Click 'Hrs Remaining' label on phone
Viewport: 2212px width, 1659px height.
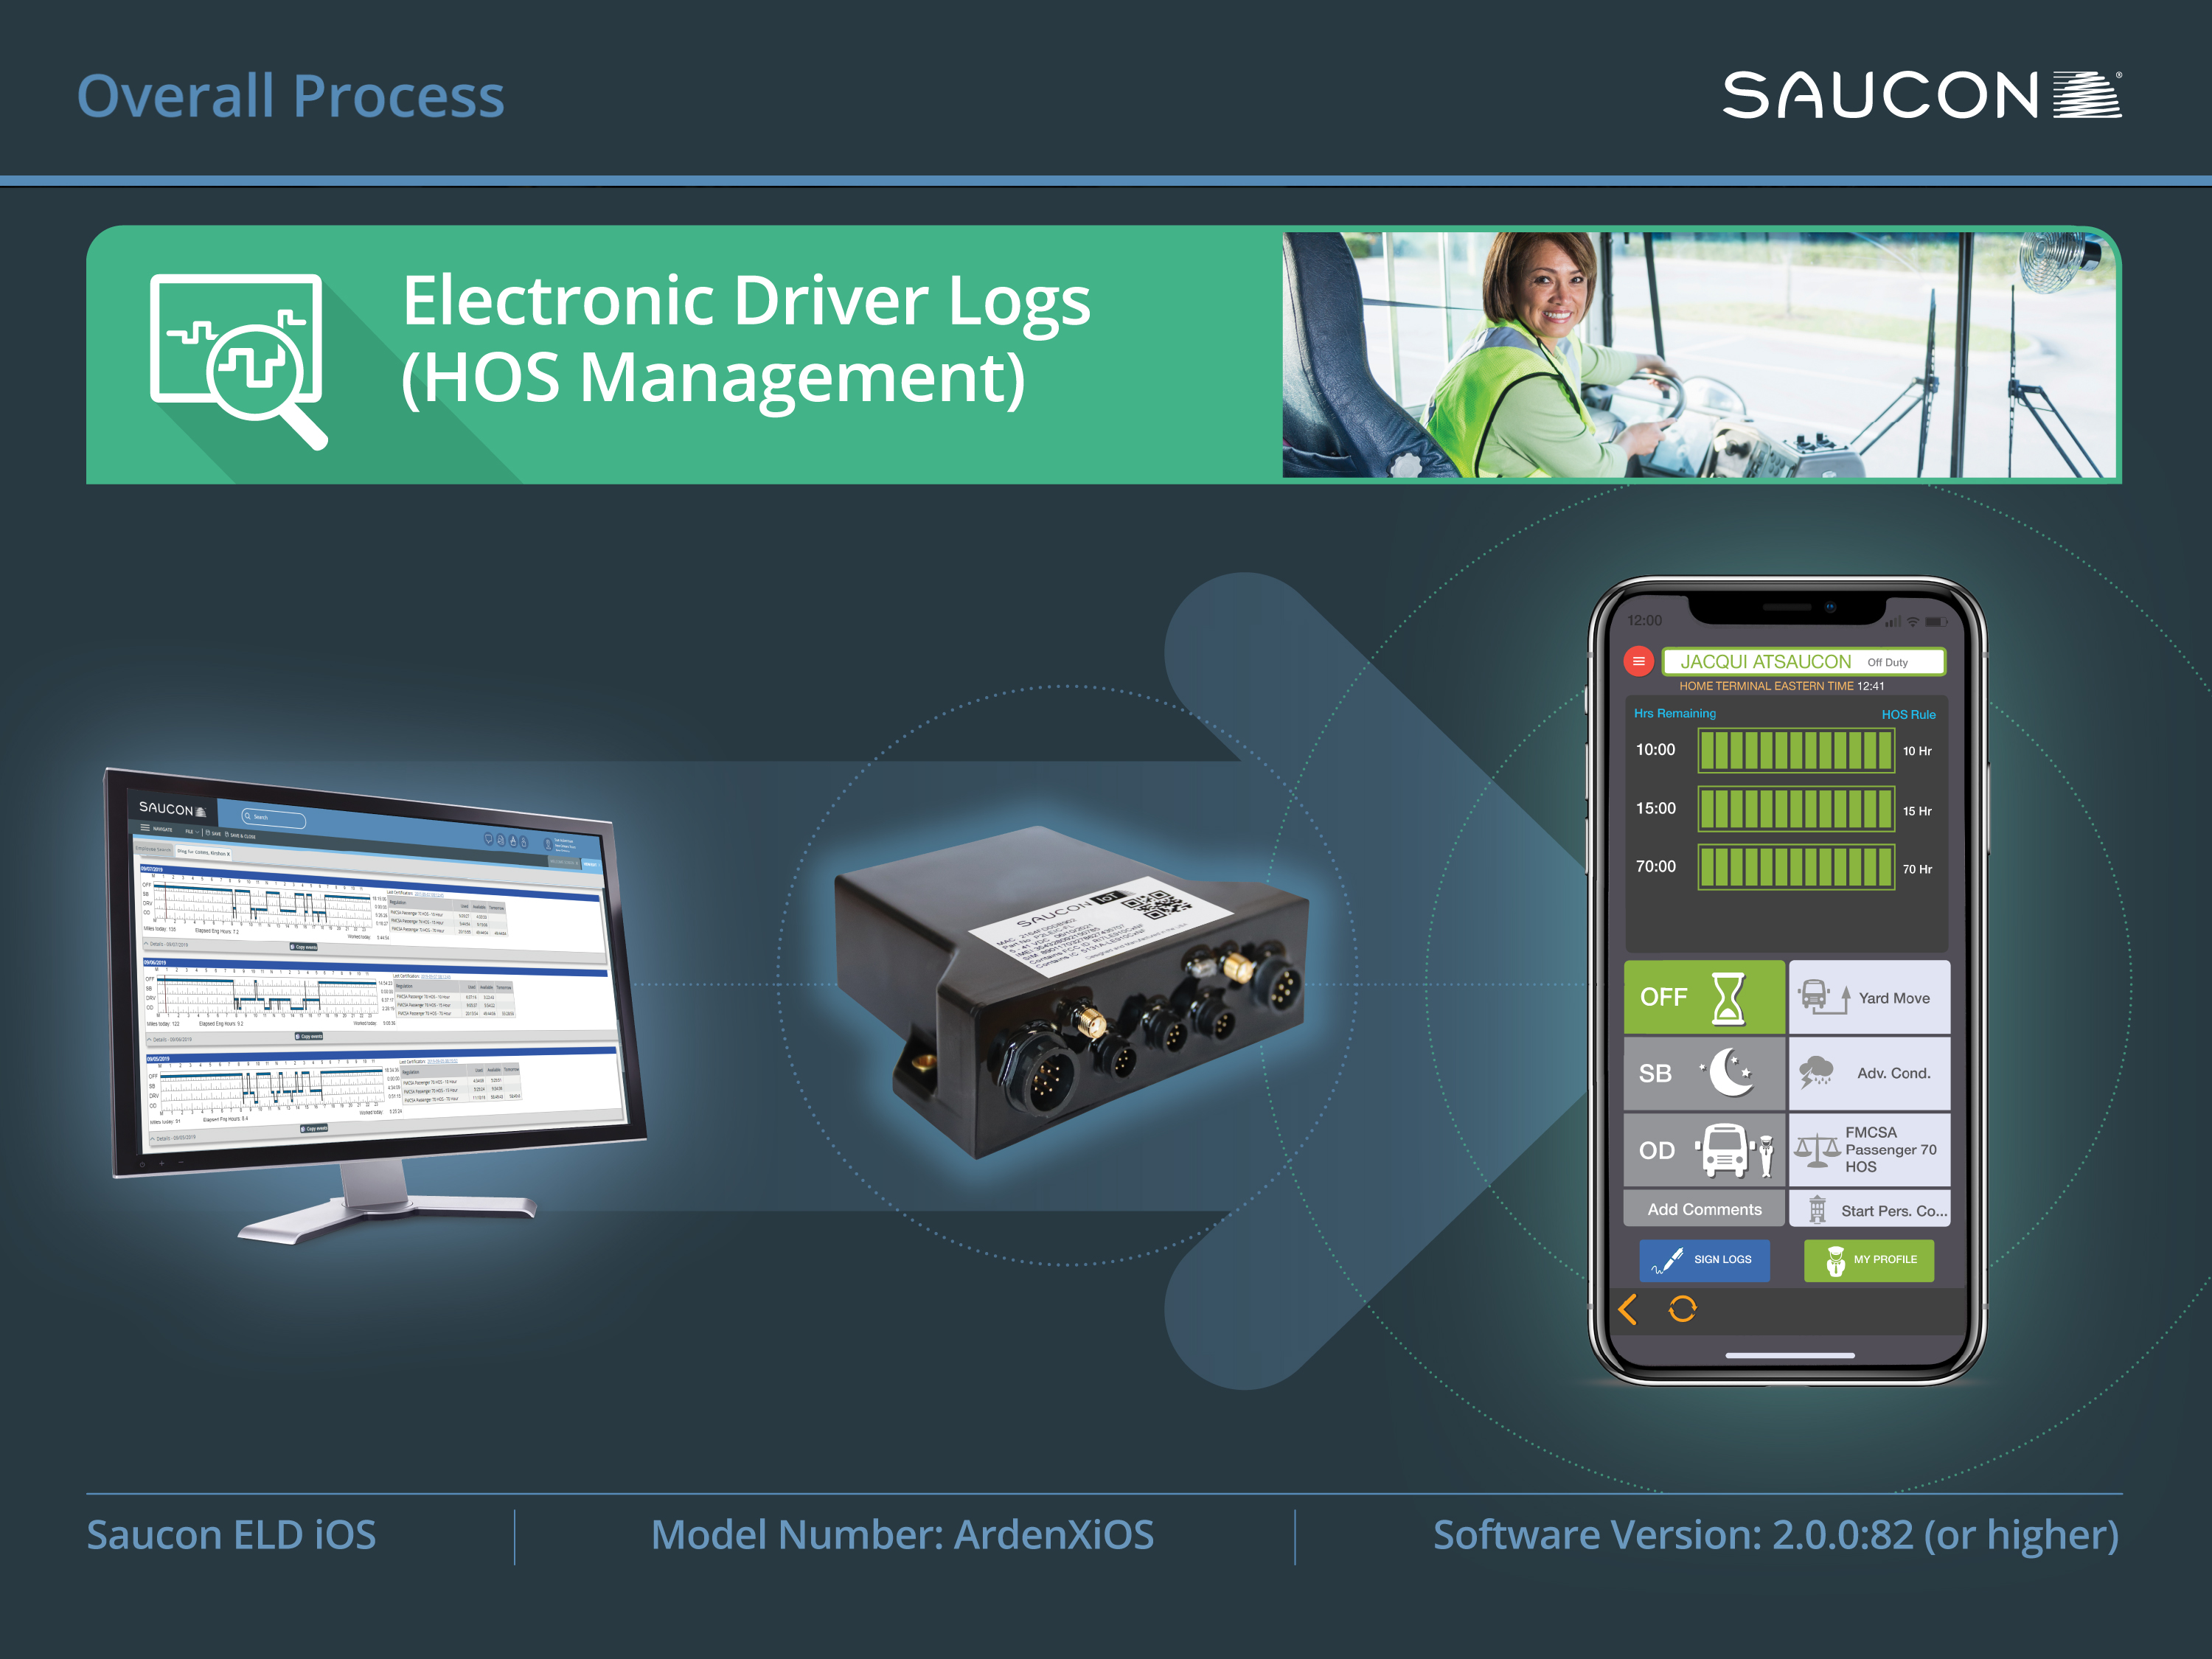1675,713
